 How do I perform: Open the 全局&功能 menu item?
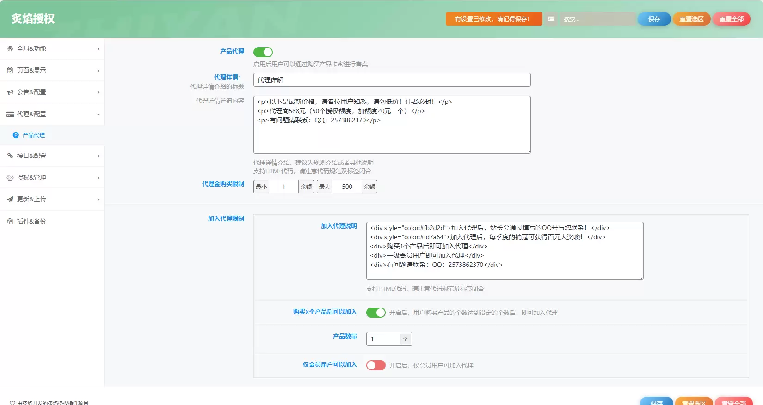(52, 48)
